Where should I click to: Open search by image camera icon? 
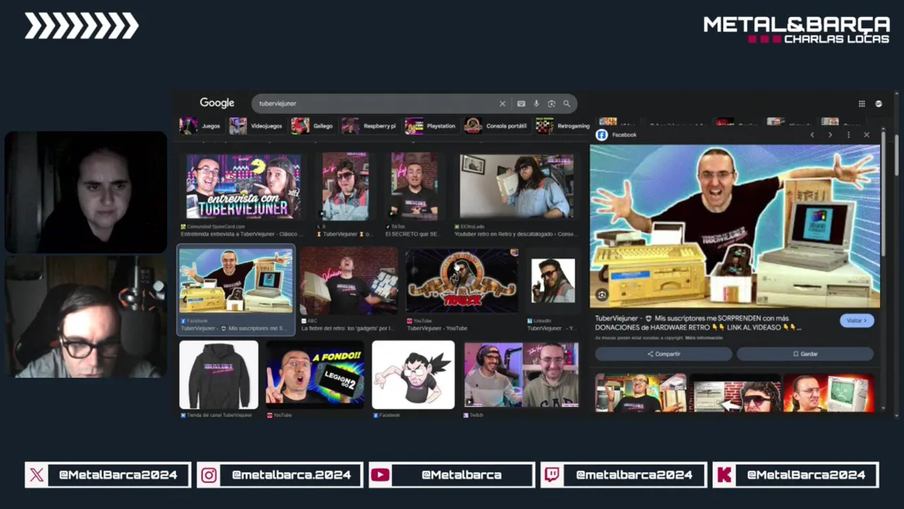552,104
